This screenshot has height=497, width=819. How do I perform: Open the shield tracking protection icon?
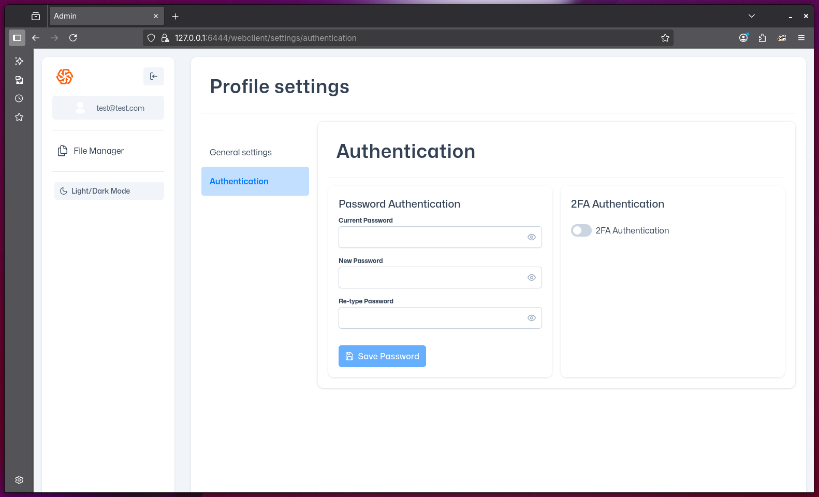[x=151, y=38]
